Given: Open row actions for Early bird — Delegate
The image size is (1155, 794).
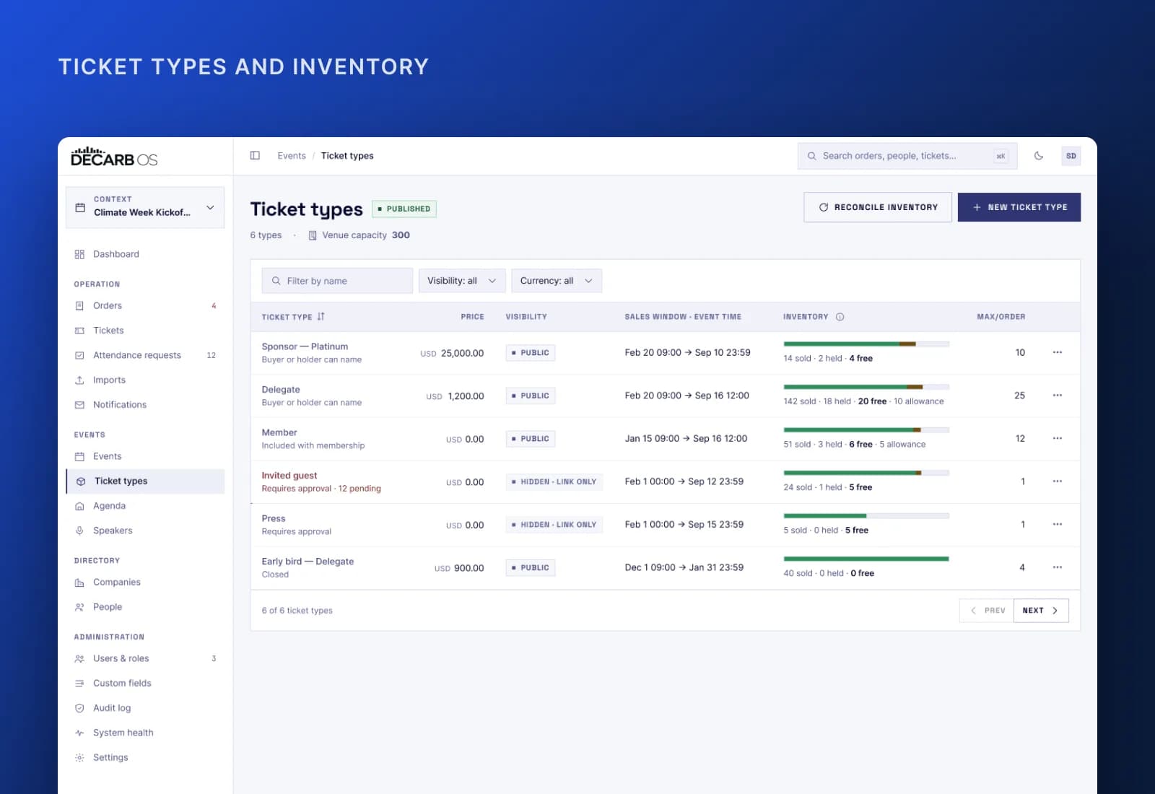Looking at the screenshot, I should point(1058,567).
